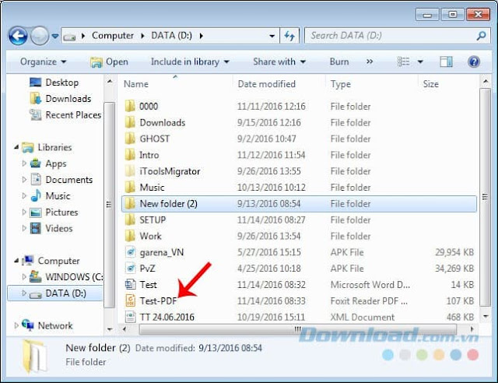Viewport: 498px width, 383px height.
Task: Toggle the preview pane
Action: 446,61
